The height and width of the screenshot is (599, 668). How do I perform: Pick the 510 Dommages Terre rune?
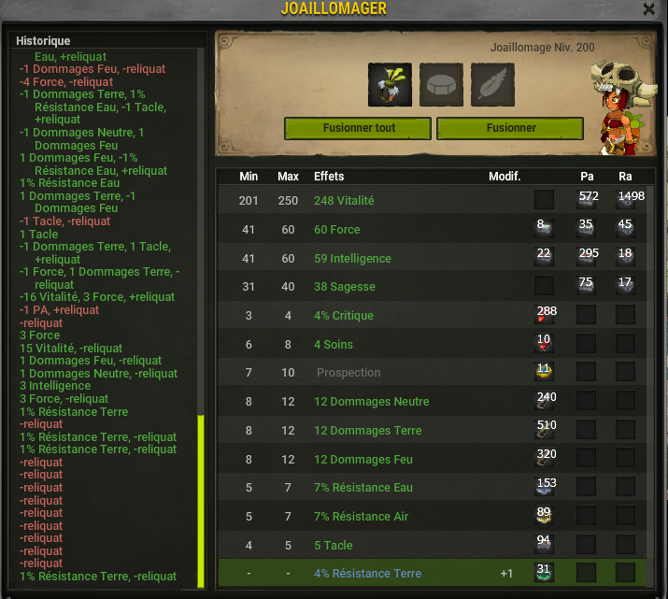(x=544, y=429)
